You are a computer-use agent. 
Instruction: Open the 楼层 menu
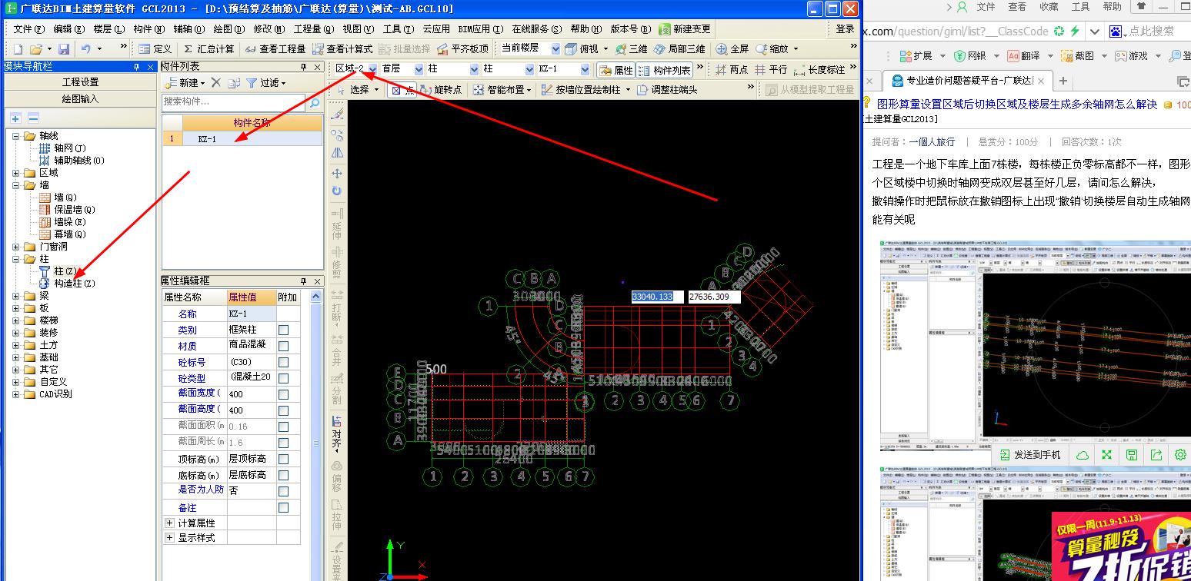pyautogui.click(x=108, y=29)
